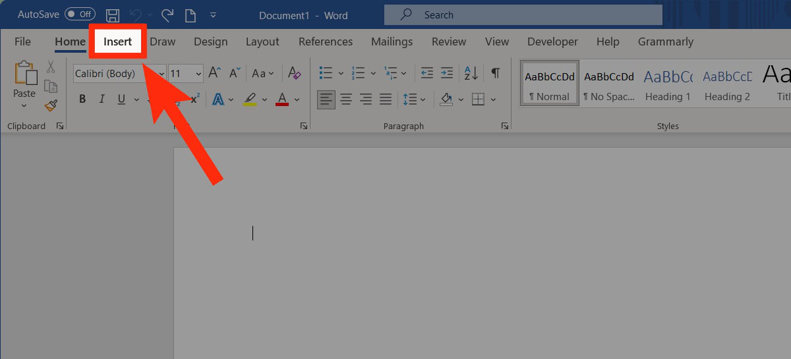Expand the Paste options arrow
791x359 pixels.
(x=24, y=105)
